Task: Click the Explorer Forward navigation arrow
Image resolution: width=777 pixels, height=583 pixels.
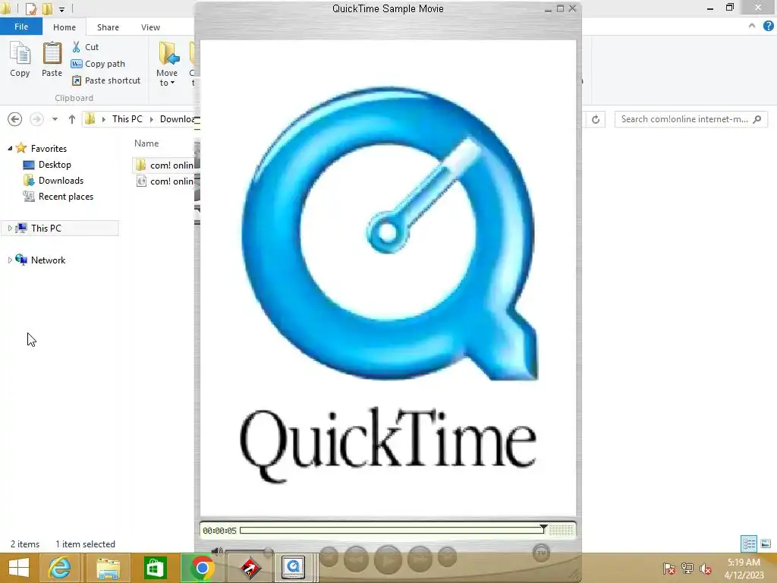Action: [x=36, y=119]
